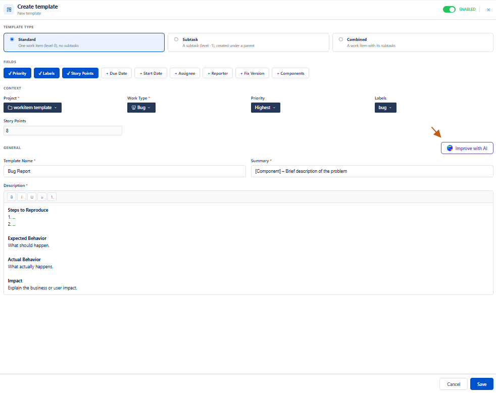Apply Italic formatting in description toolbar
This screenshot has width=496, height=393.
[22, 197]
